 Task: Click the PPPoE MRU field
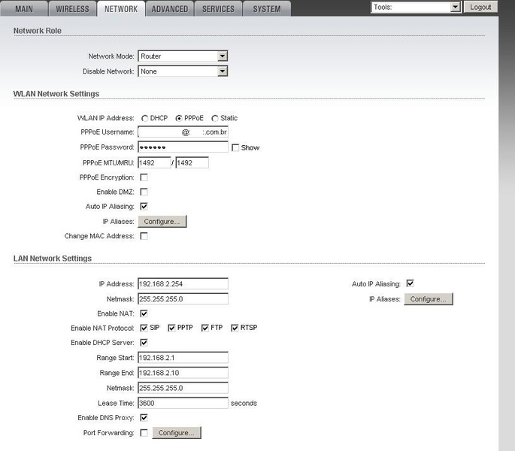pos(192,163)
